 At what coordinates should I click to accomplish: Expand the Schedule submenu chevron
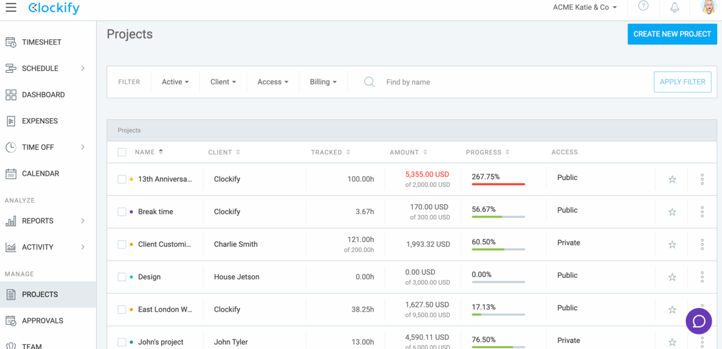tap(82, 69)
